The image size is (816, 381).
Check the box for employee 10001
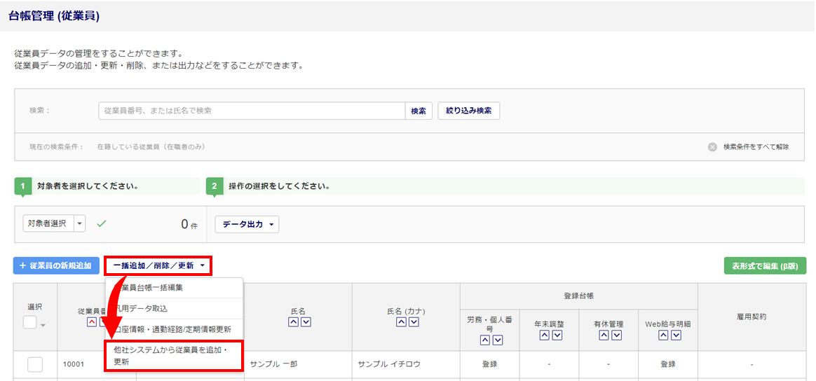click(35, 364)
